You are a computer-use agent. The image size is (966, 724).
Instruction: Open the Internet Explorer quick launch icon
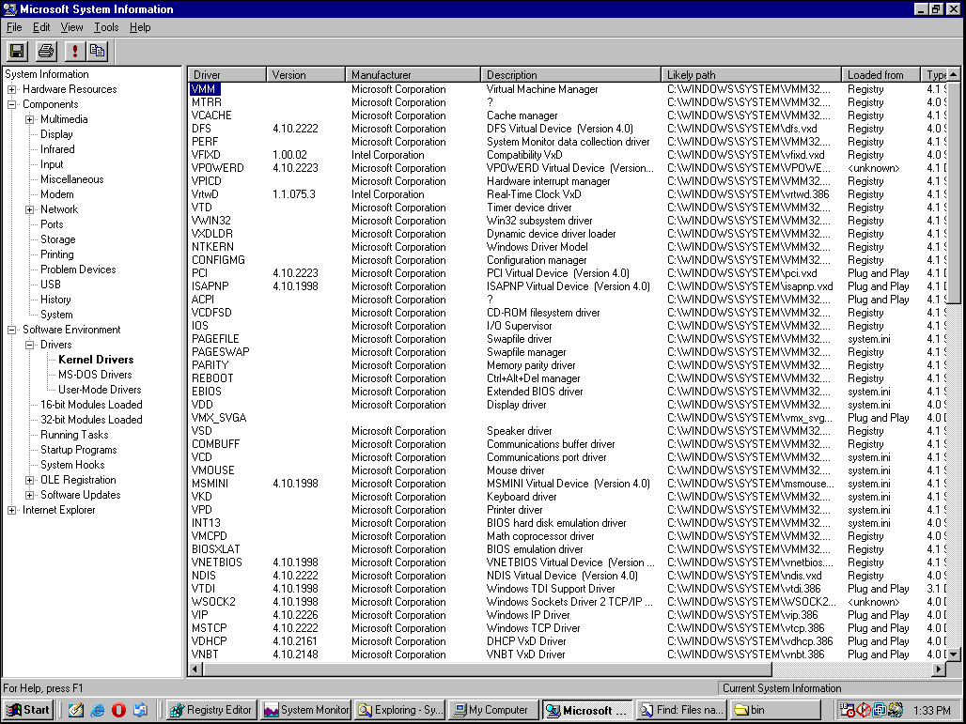point(98,710)
